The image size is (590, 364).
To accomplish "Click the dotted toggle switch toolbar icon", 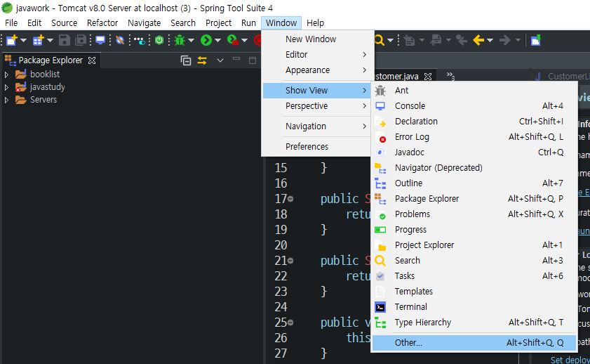I will (139, 40).
